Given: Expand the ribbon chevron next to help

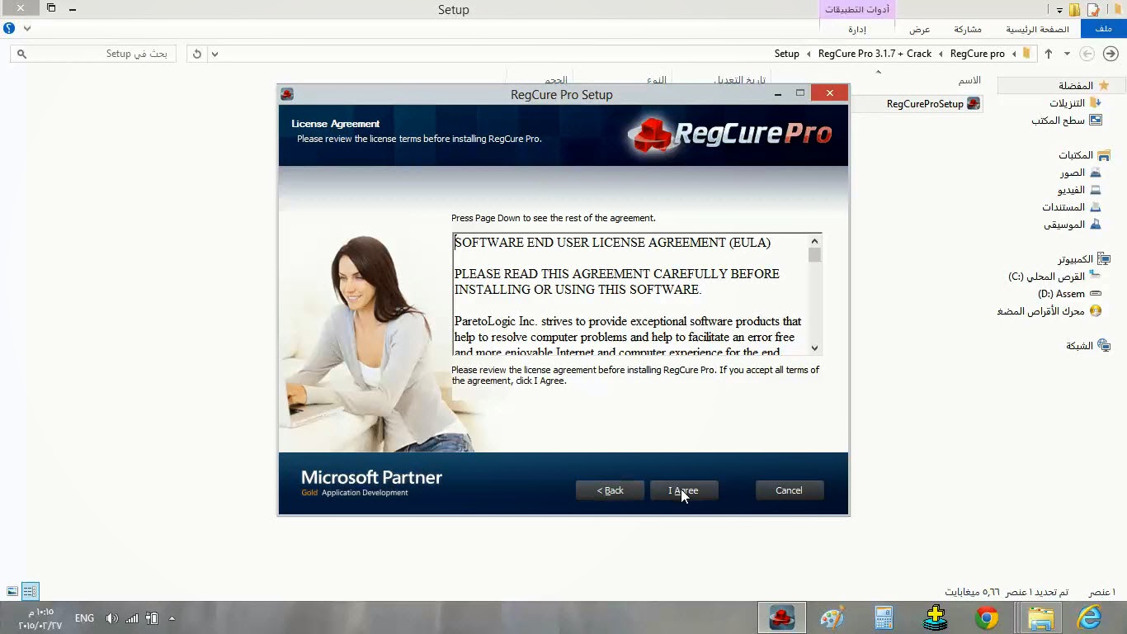Looking at the screenshot, I should [27, 28].
